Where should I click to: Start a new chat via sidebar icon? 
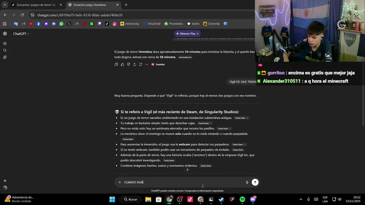[x=5, y=44]
